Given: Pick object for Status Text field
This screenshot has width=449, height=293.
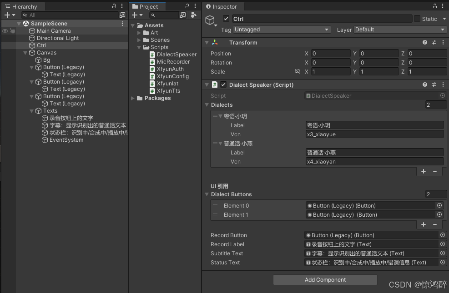Looking at the screenshot, I should 443,263.
